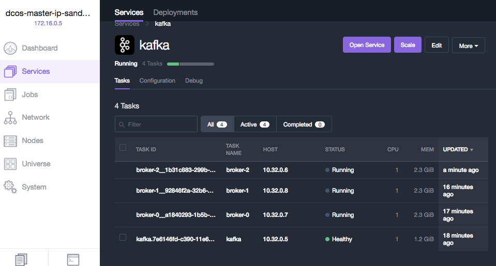Open the Dashboard gauge icon
Screen dimensions: 496x266
[10, 48]
